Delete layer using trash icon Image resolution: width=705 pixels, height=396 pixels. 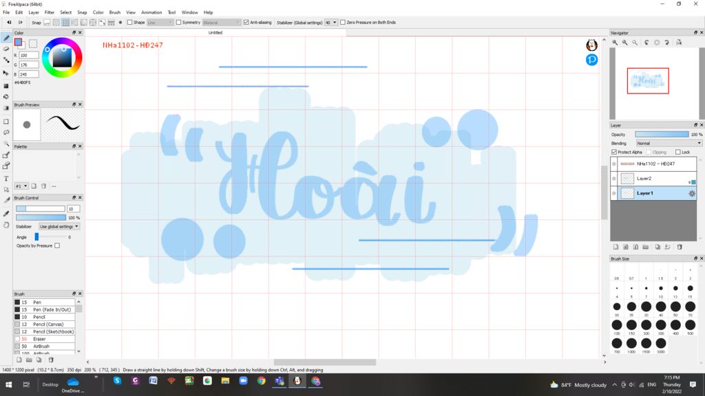coord(680,247)
